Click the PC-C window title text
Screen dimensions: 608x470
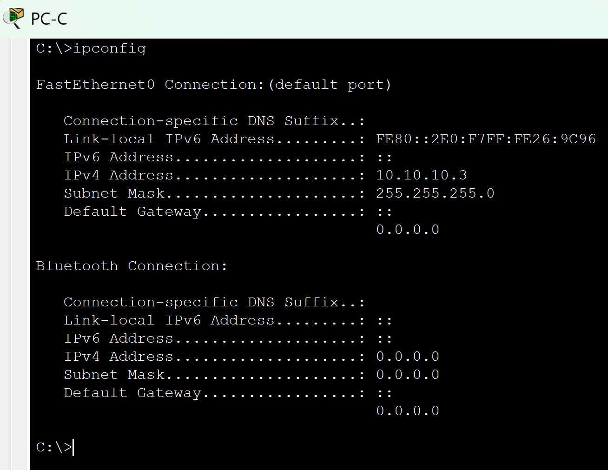click(x=49, y=19)
